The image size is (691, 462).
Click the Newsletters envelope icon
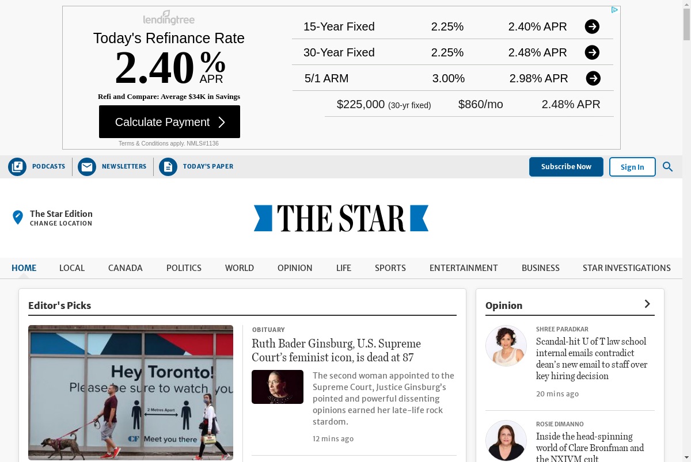pyautogui.click(x=87, y=167)
